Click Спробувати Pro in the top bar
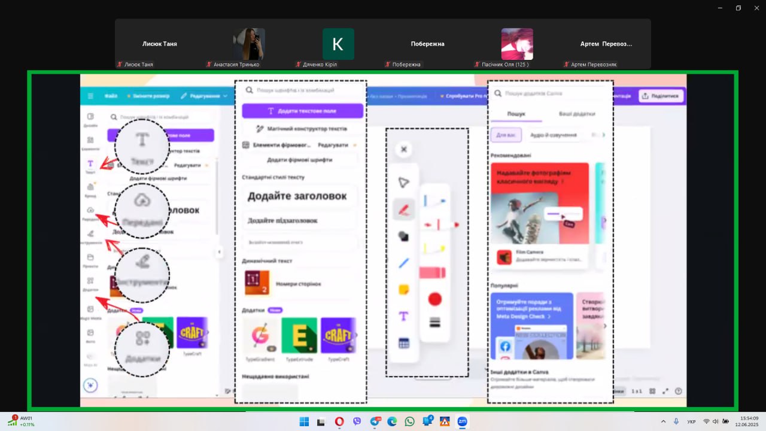The height and width of the screenshot is (431, 766). click(464, 96)
